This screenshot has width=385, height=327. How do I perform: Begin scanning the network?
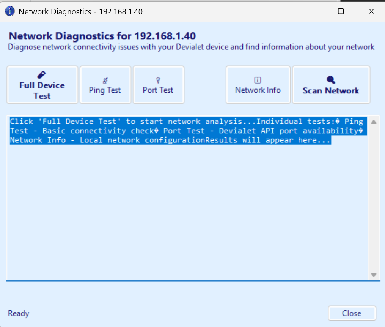click(x=331, y=85)
